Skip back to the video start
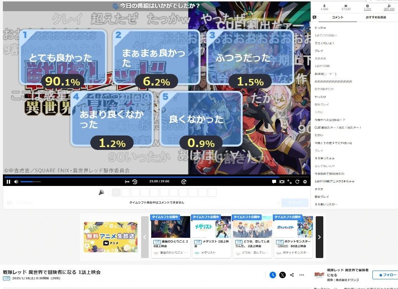This screenshot has height=289, width=398. coord(127,182)
